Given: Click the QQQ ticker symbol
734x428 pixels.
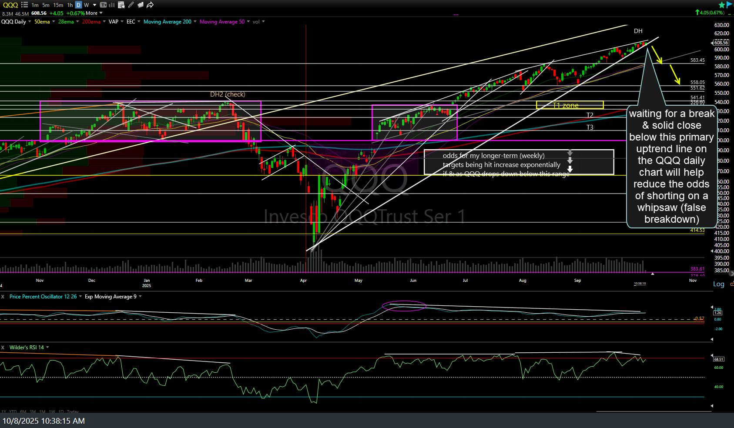Looking at the screenshot, I should click(10, 5).
